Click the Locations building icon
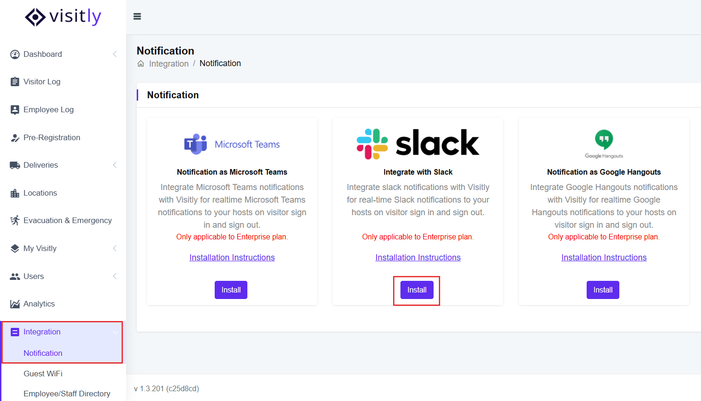 [15, 193]
